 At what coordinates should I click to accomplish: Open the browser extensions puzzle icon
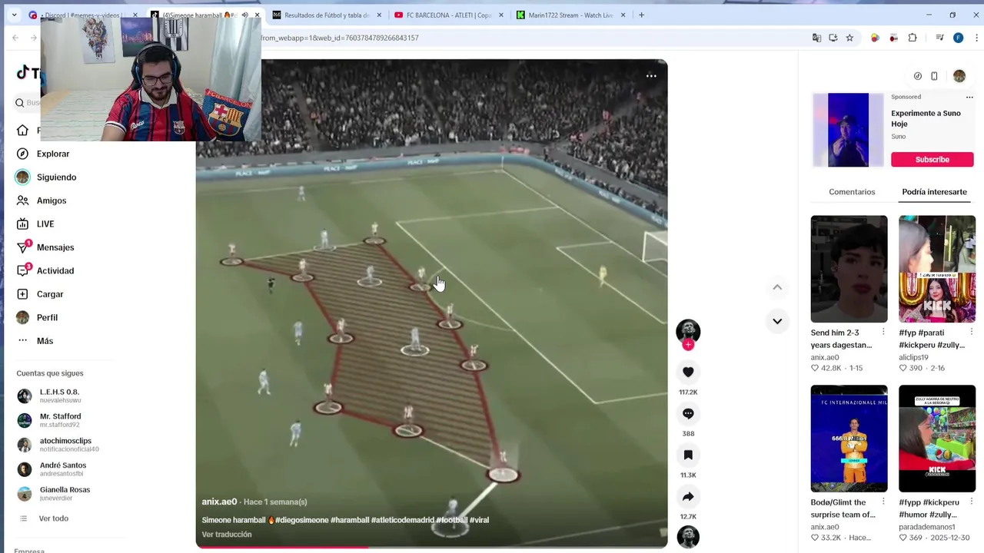pyautogui.click(x=913, y=38)
